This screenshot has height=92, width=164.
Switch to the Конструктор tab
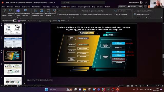click(x=36, y=7)
